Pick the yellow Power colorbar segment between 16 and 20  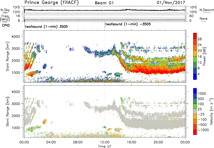pos(195,53)
